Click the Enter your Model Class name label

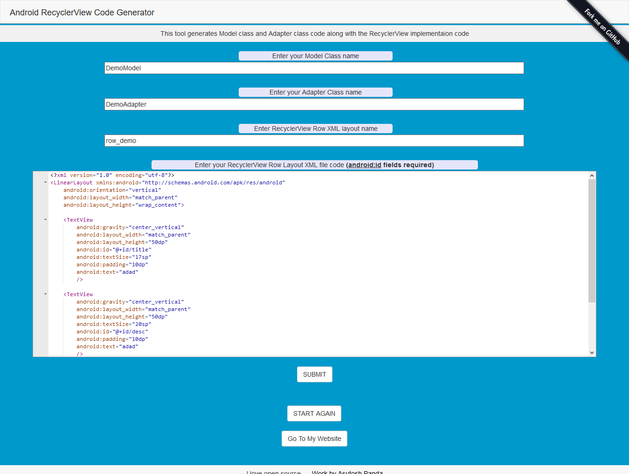point(315,55)
